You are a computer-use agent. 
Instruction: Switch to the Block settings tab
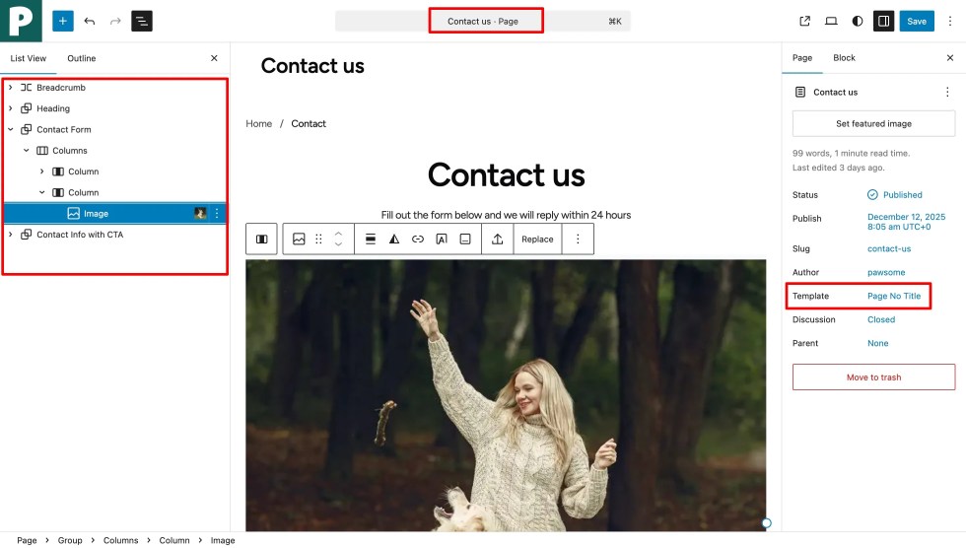coord(844,58)
